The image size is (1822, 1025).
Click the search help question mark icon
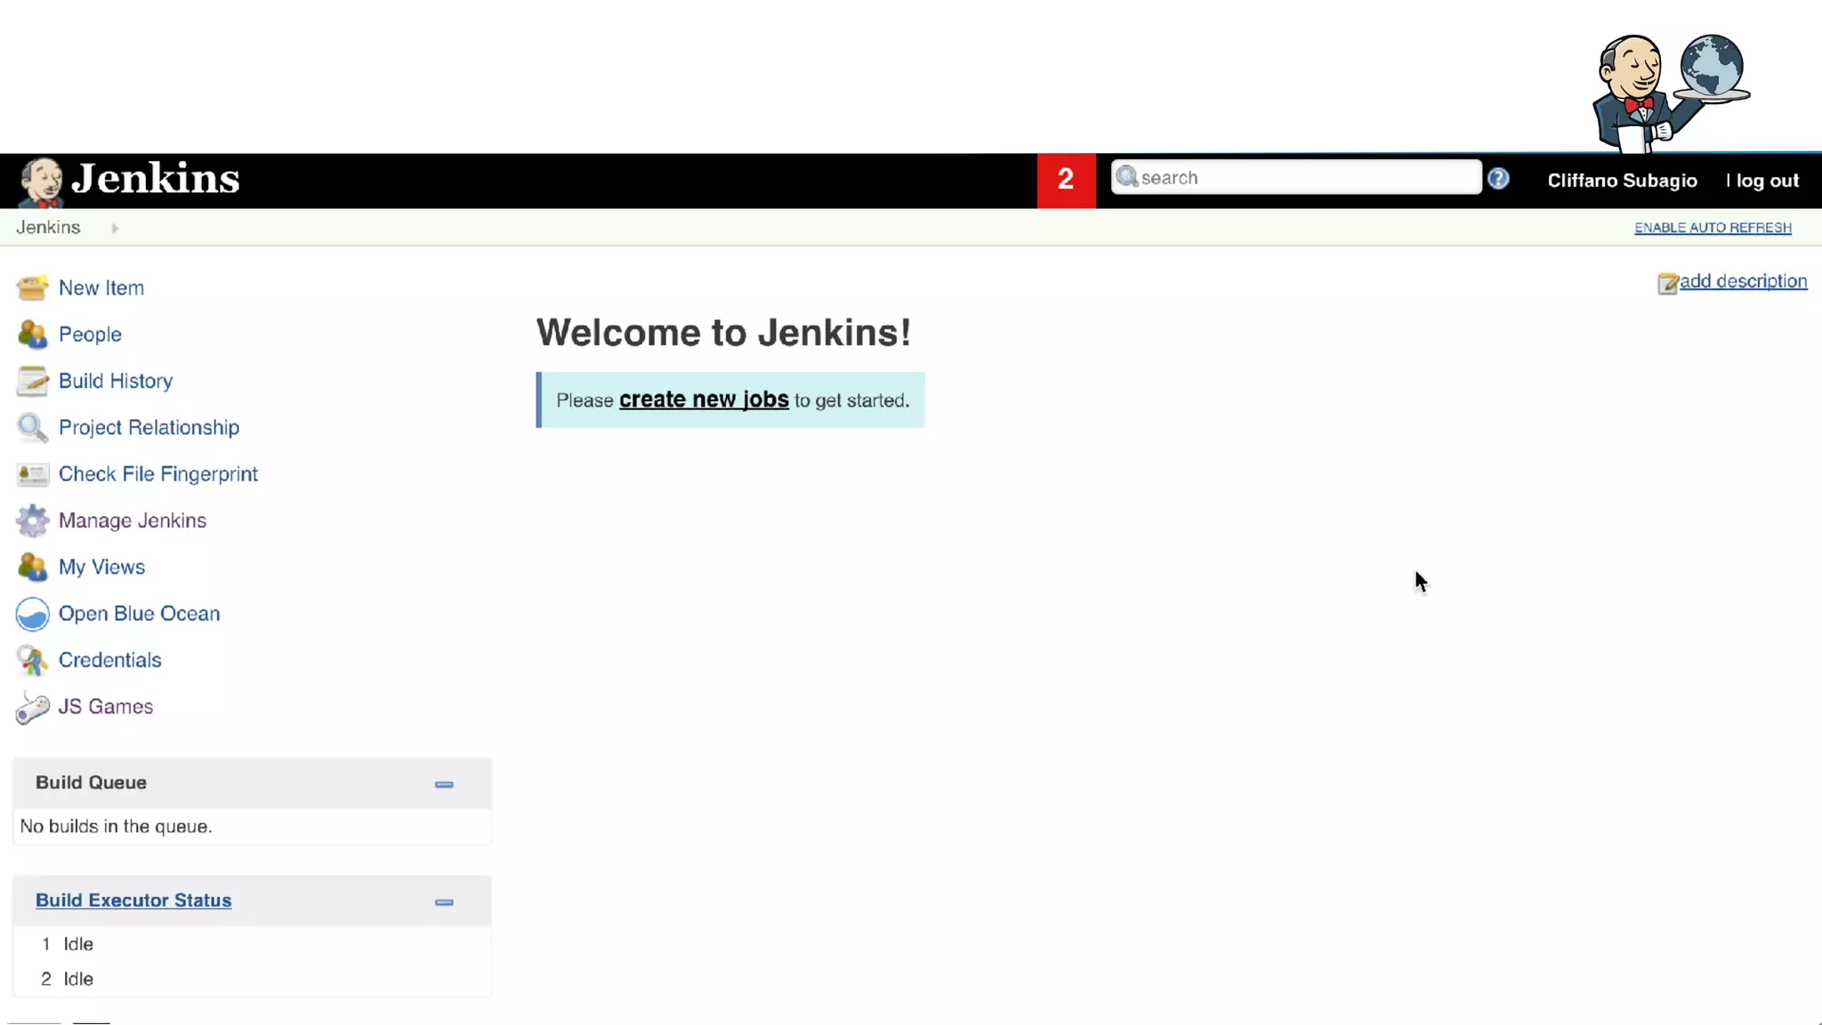(1498, 179)
